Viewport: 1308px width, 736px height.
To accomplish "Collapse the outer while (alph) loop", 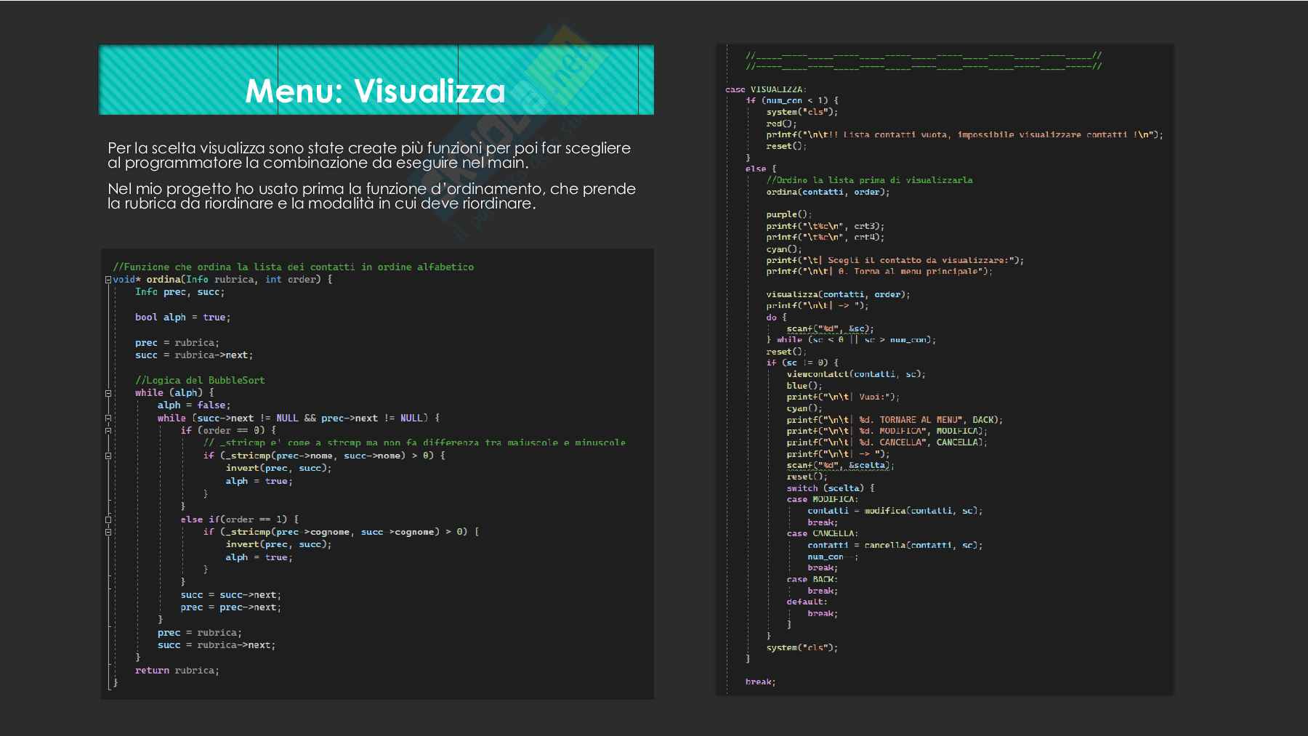I will [x=108, y=393].
